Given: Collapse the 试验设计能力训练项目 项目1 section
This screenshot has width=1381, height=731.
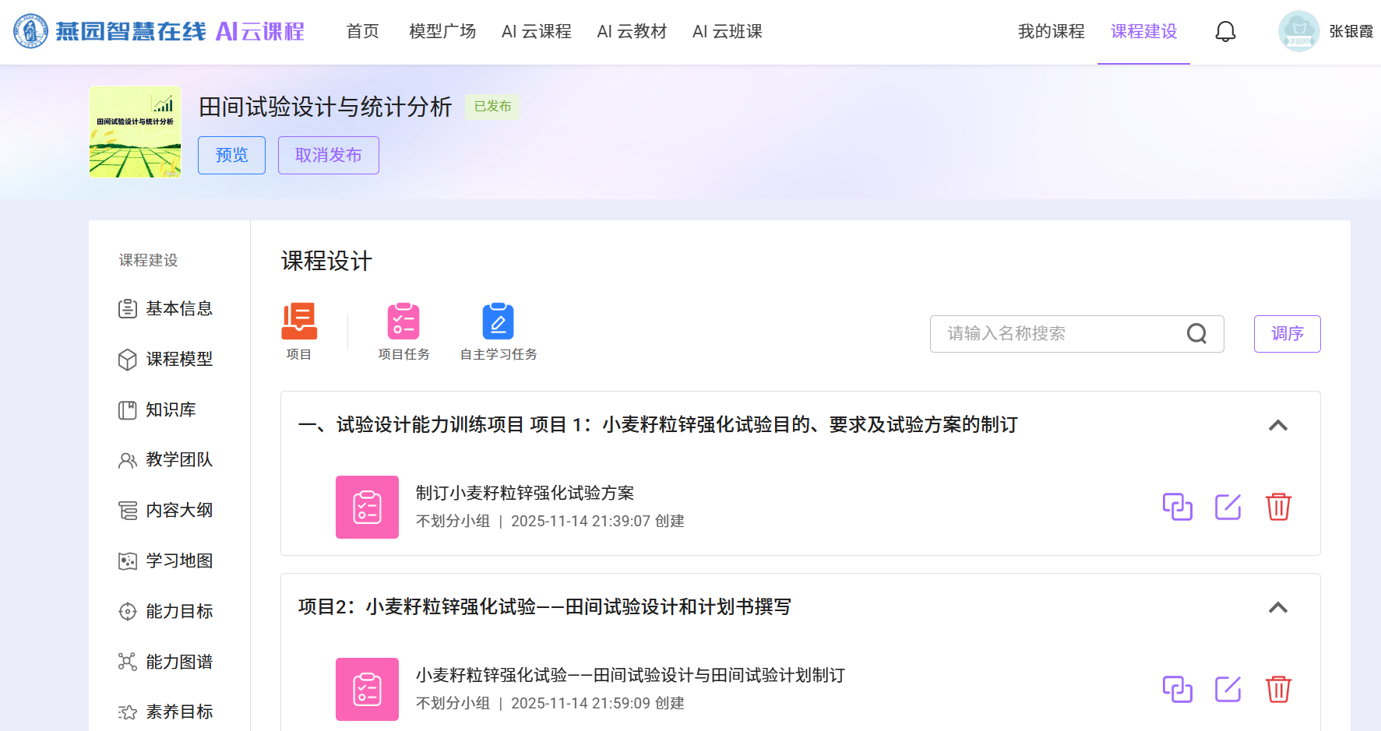Looking at the screenshot, I should tap(1277, 425).
